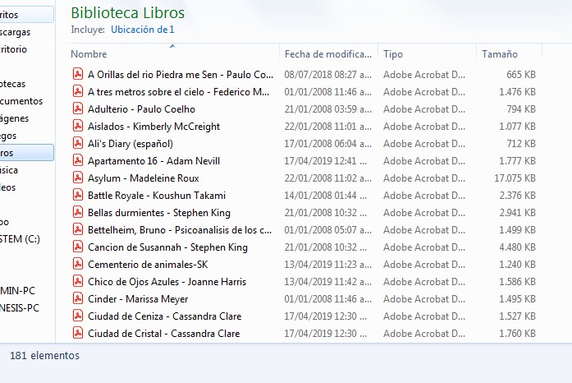This screenshot has height=383, width=572.
Task: Click PDF icon of Cinder - Marissa Meyer
Action: coord(78,298)
